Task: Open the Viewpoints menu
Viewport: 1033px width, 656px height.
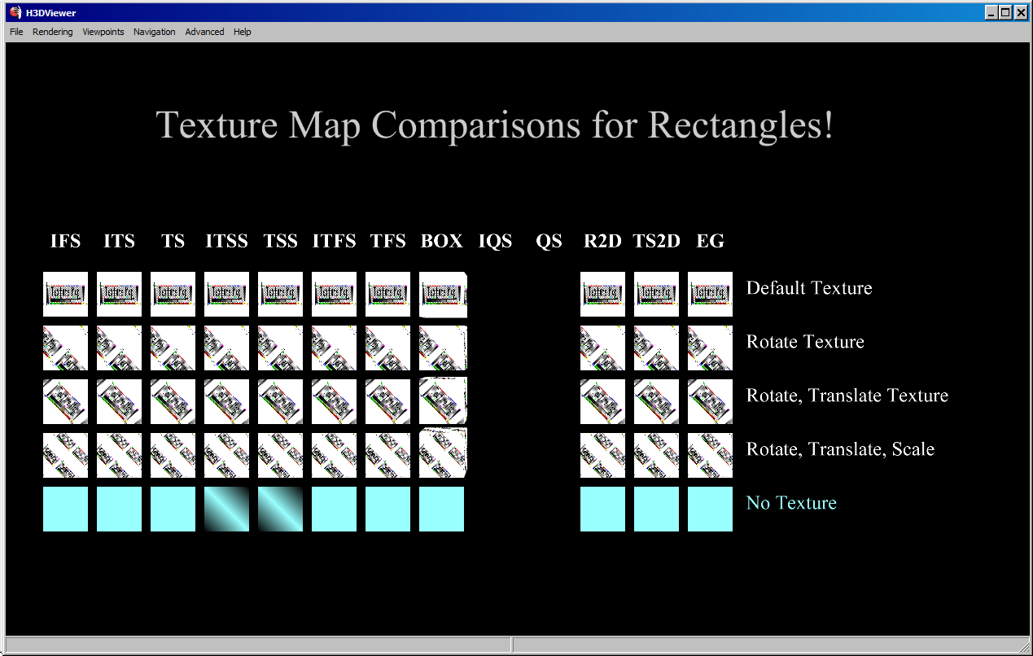Action: coord(103,32)
